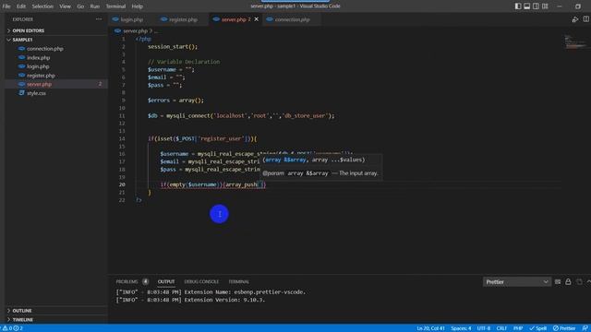This screenshot has height=332, width=591.
Task: Open the Help menu
Action: tap(138, 6)
